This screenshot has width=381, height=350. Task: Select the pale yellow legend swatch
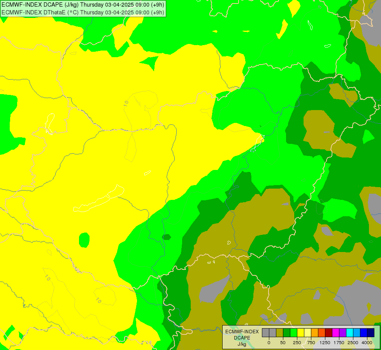307,332
